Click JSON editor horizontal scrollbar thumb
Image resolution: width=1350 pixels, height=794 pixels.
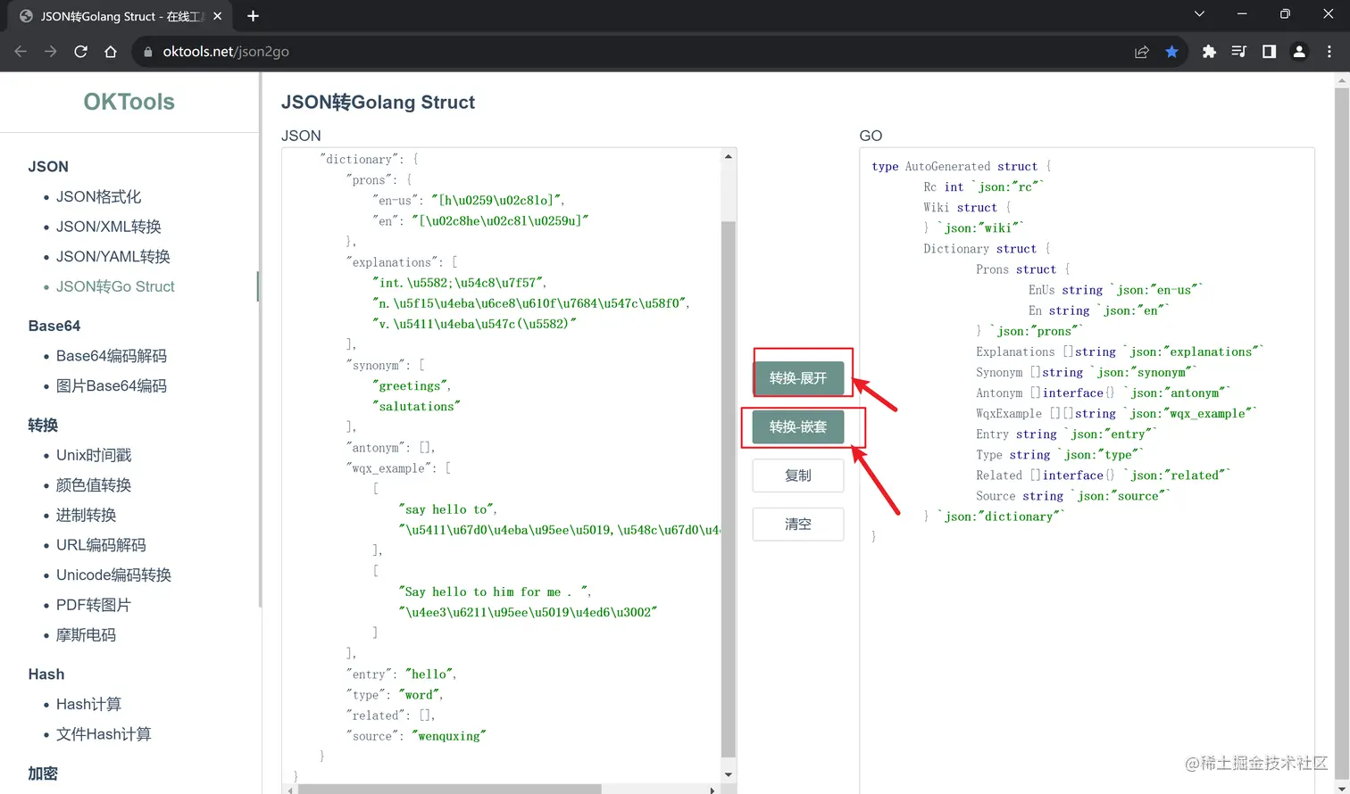click(x=449, y=790)
